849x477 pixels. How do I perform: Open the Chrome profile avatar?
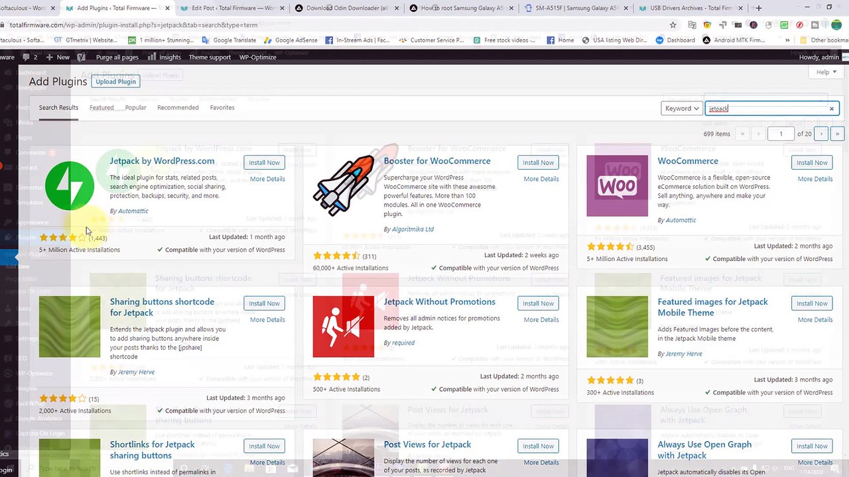tap(836, 25)
